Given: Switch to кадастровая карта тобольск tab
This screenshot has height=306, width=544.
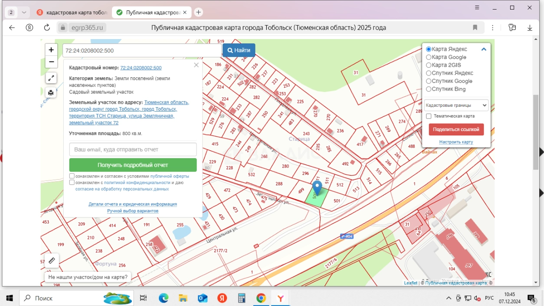Looking at the screenshot, I should point(73,13).
